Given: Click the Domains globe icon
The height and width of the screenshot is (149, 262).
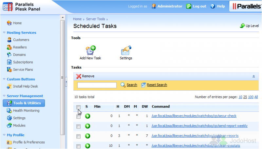Looking at the screenshot, I should tap(9, 54).
